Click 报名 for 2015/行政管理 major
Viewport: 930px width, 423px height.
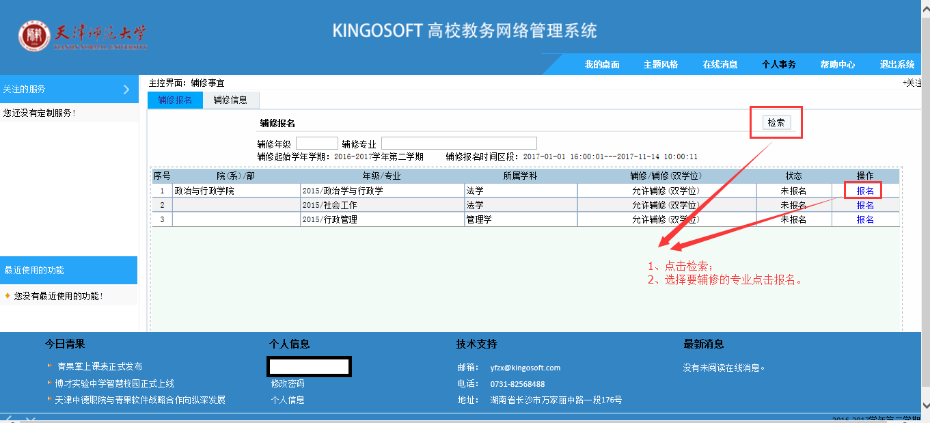[865, 220]
